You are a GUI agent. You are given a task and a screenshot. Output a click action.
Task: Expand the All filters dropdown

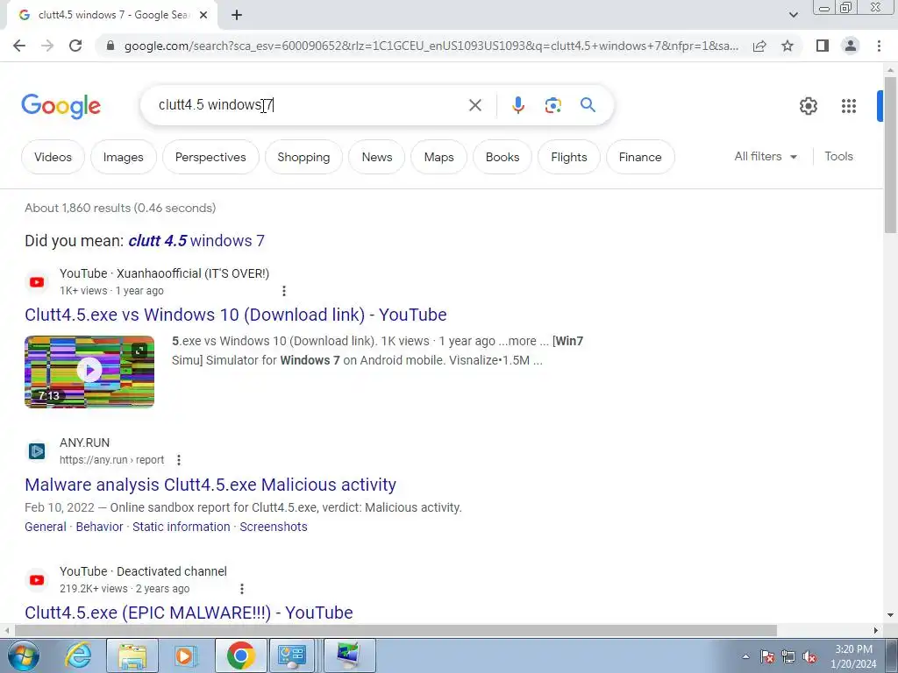766,156
